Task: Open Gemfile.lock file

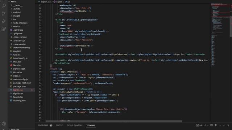Action: [19, 69]
